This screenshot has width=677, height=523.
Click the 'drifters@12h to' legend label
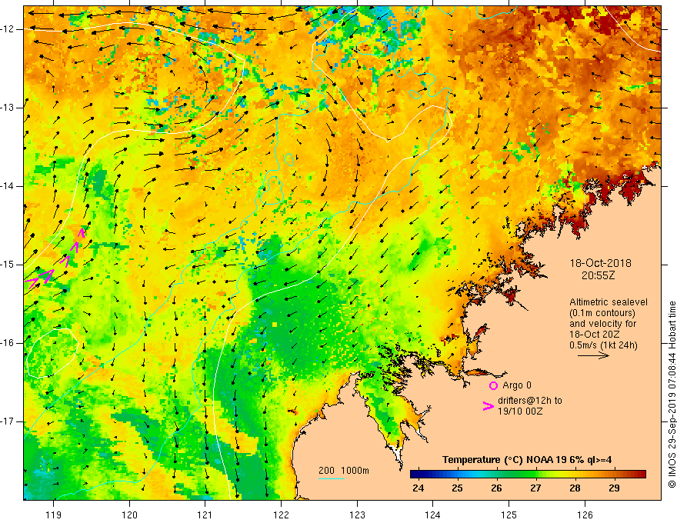[x=530, y=401]
